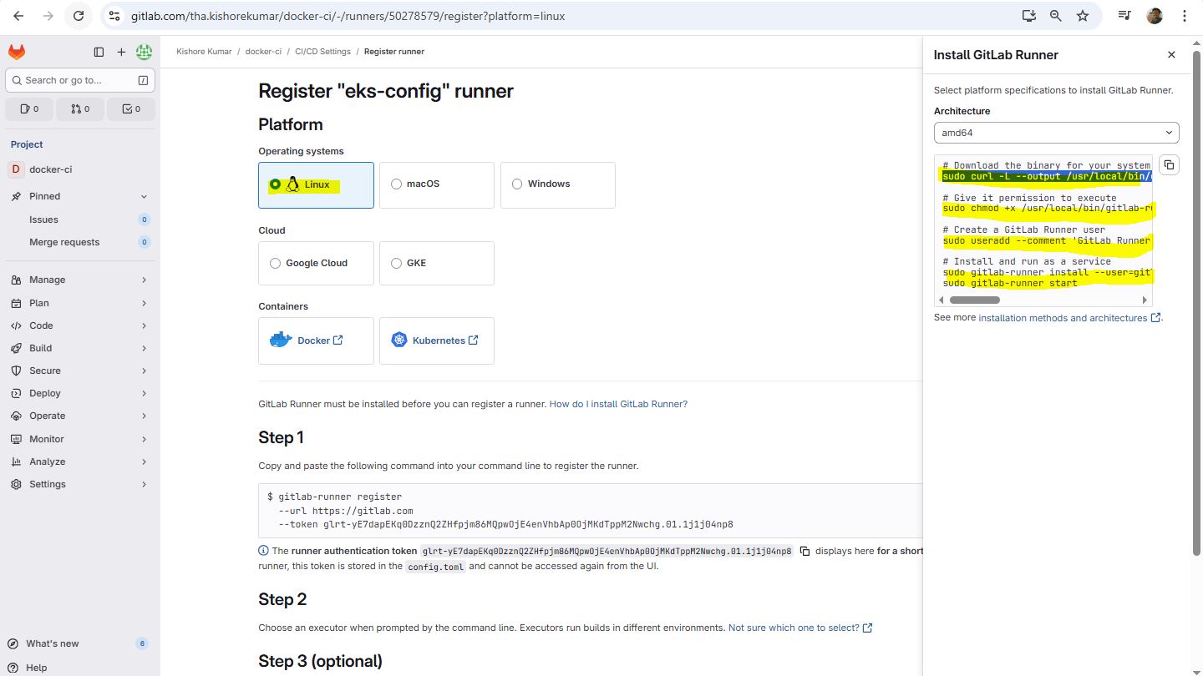Open Merge requests in the sidebar

[x=64, y=242]
